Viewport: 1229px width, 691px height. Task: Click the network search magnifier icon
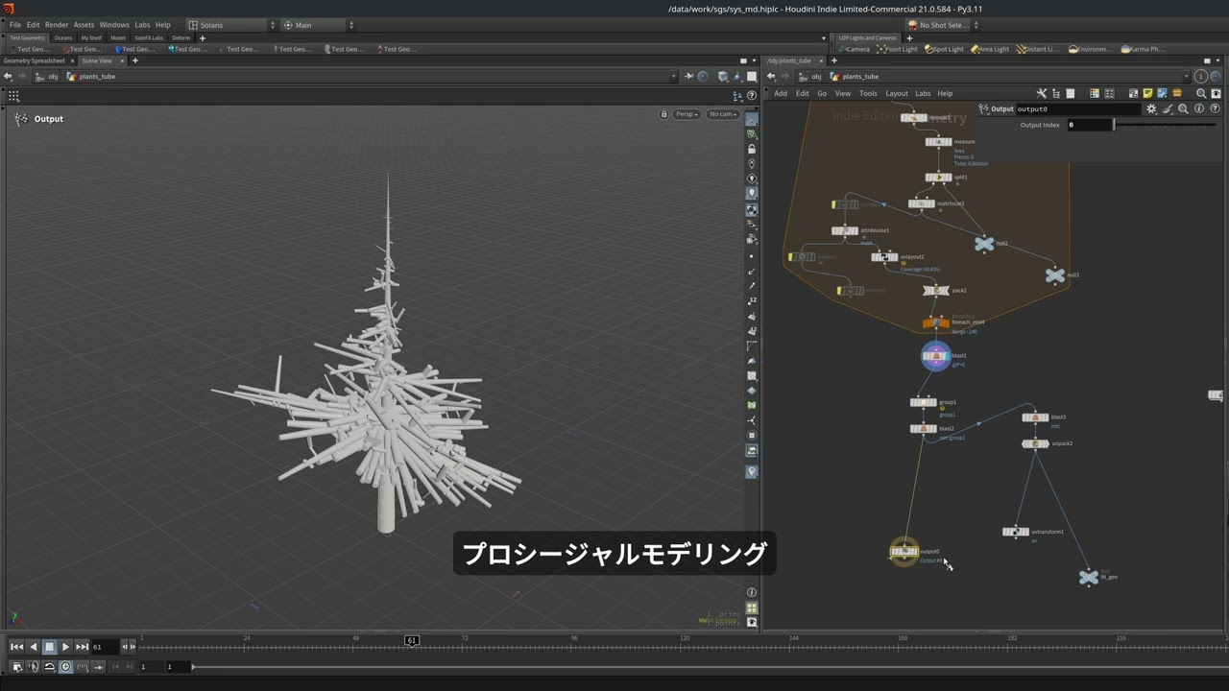pyautogui.click(x=1201, y=93)
